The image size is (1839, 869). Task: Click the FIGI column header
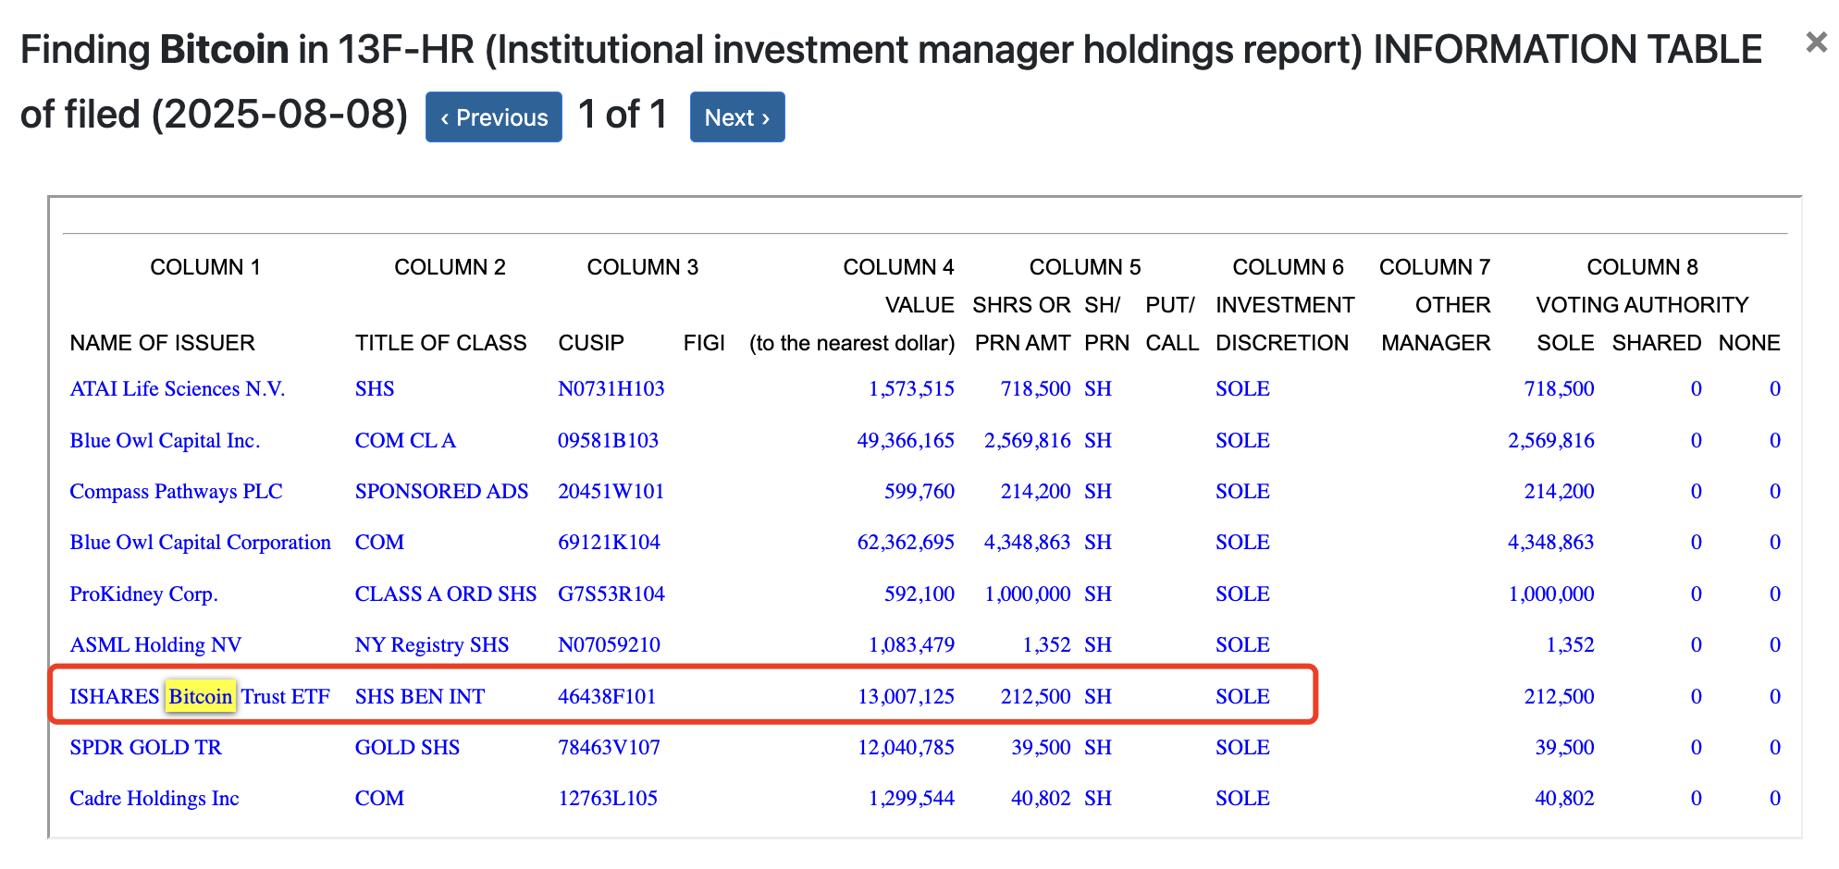coord(704,343)
